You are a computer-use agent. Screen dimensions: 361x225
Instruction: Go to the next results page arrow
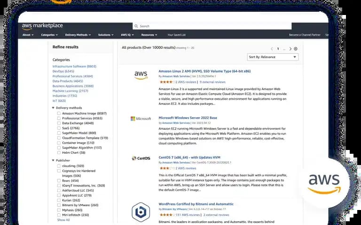click(x=290, y=49)
